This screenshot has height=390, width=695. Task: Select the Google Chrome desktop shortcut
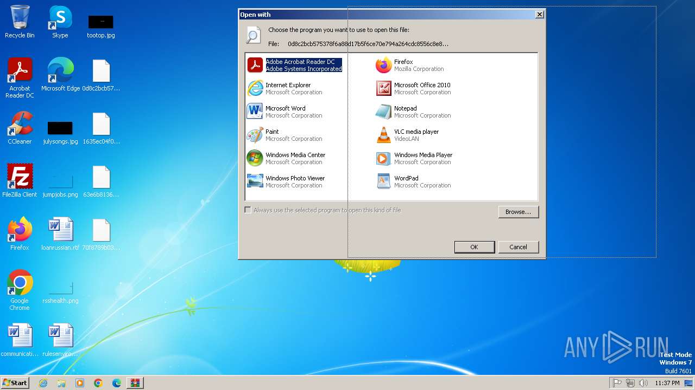(x=20, y=290)
